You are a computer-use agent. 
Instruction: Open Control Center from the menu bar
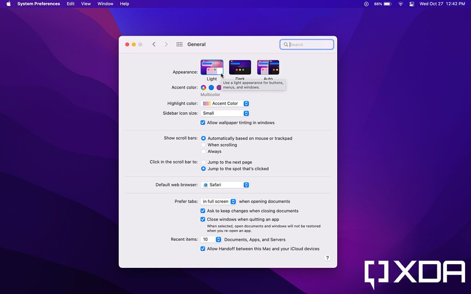pos(411,4)
